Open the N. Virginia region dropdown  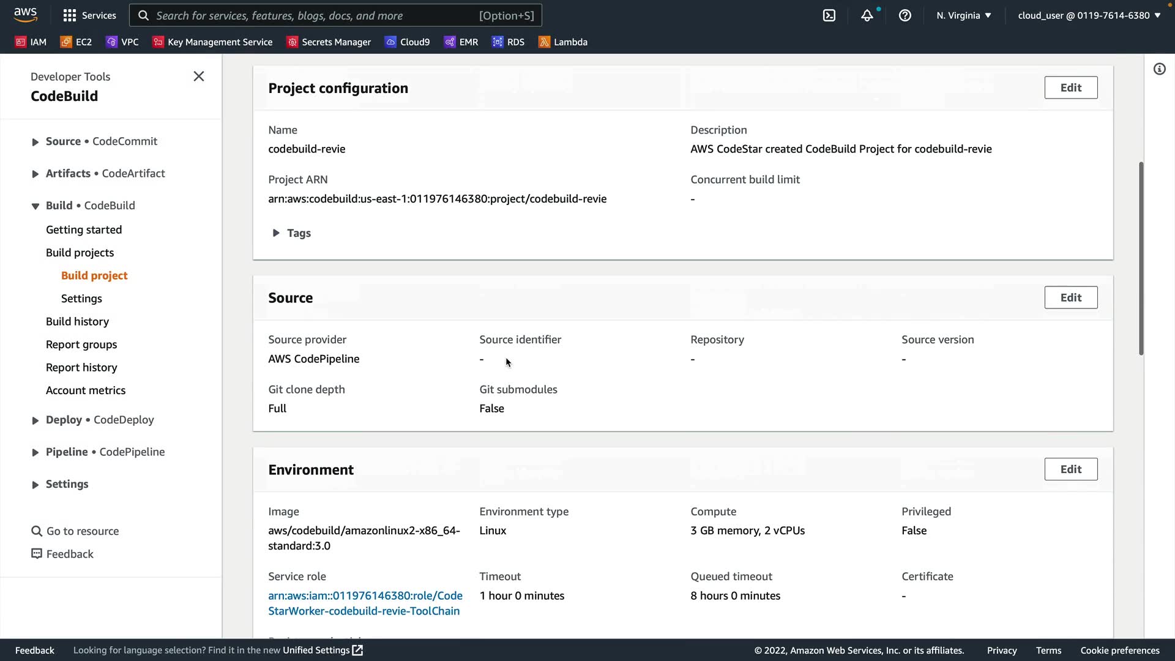point(963,15)
